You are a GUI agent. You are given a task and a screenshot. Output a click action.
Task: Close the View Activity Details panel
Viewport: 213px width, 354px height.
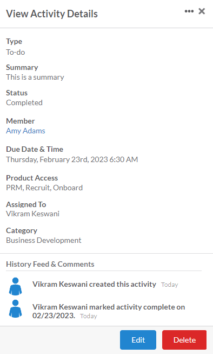click(202, 11)
